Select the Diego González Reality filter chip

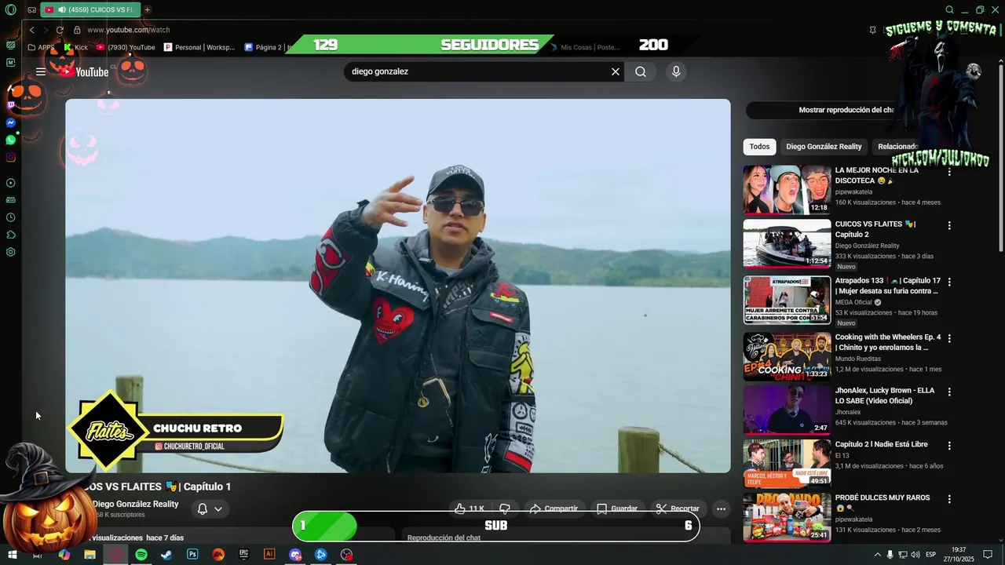click(x=824, y=147)
